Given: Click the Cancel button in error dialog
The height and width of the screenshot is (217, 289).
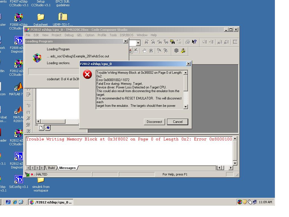Looking at the screenshot, I should pyautogui.click(x=178, y=122).
